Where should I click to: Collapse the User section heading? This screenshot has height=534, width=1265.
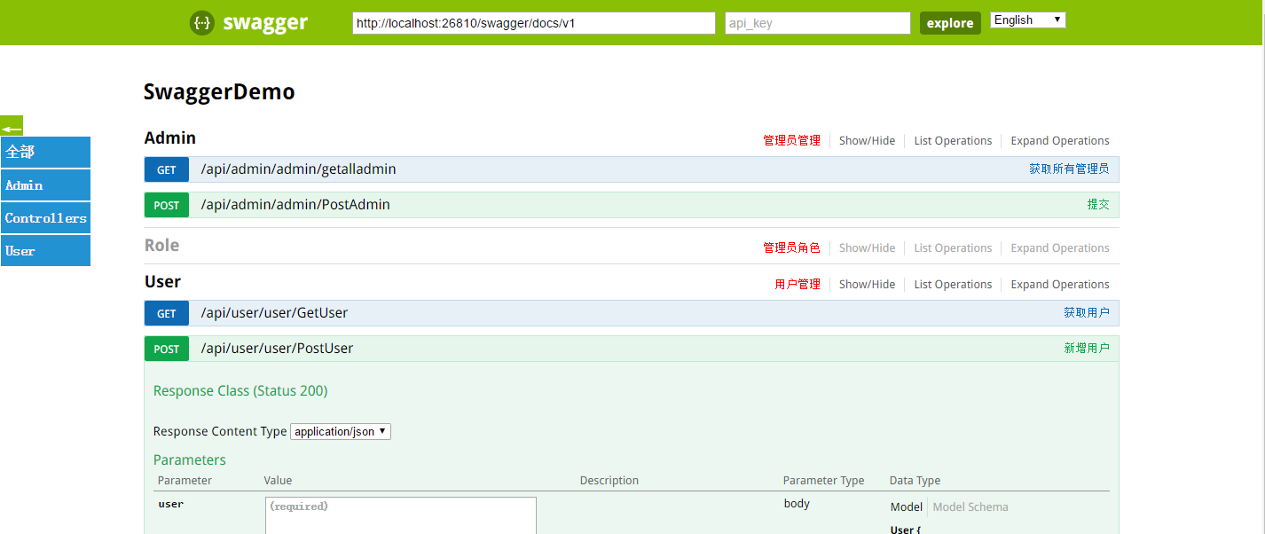[163, 282]
